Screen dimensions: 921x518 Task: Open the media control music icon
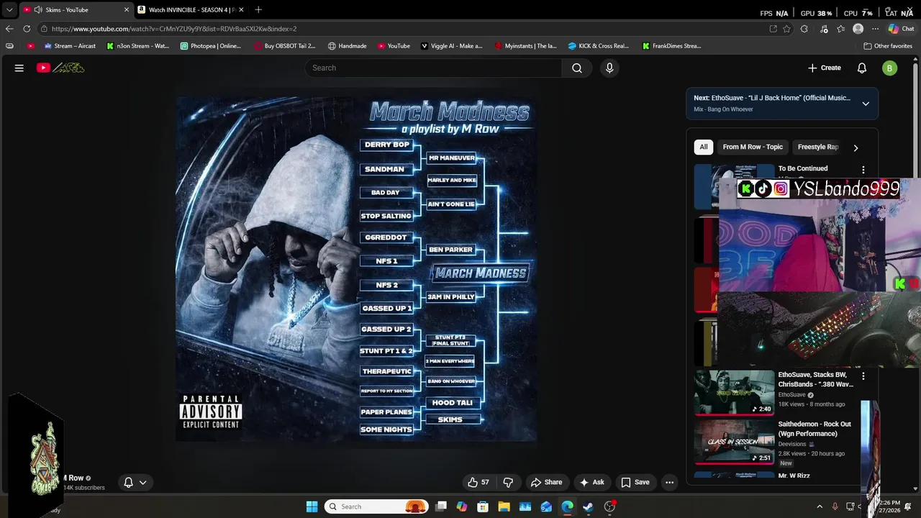point(824,29)
